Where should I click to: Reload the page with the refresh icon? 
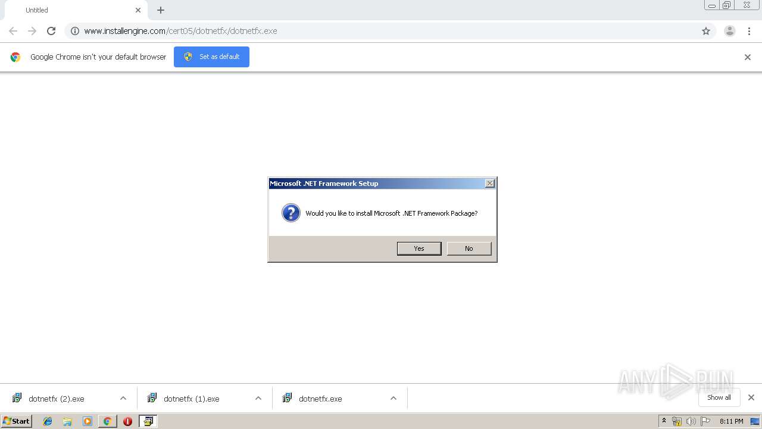(x=51, y=31)
